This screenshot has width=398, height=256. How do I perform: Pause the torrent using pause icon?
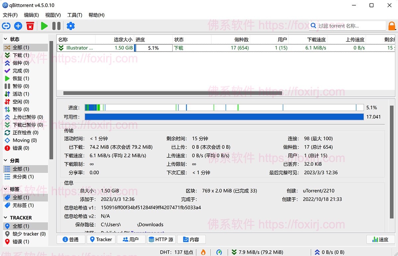point(56,26)
